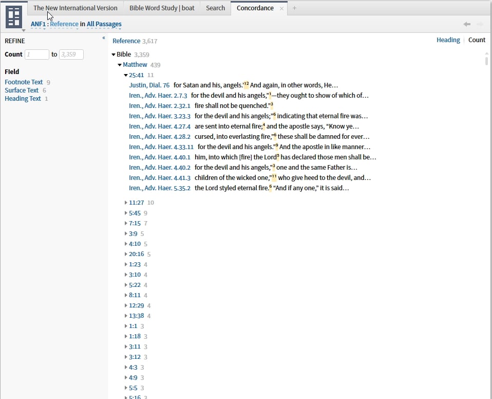492x399 pixels.
Task: Expand the 12:29 reference entry
Action: point(126,305)
